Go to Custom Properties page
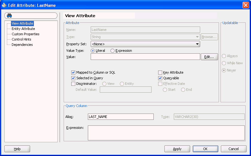Screen dimensions: 251x156 click(x=25, y=34)
